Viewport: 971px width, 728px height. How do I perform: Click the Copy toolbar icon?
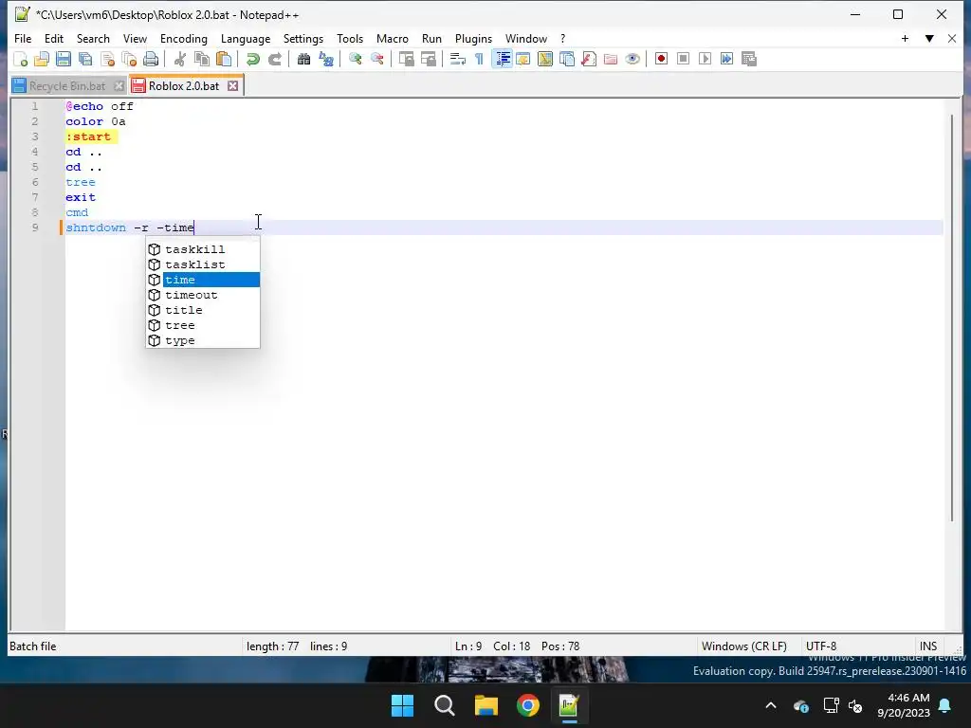(202, 59)
